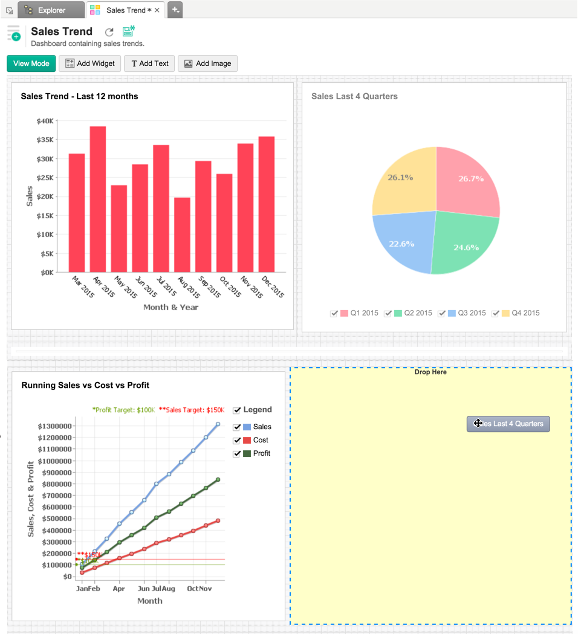
Task: Uncheck the Q1 2015 pie legend checkbox
Action: 334,313
